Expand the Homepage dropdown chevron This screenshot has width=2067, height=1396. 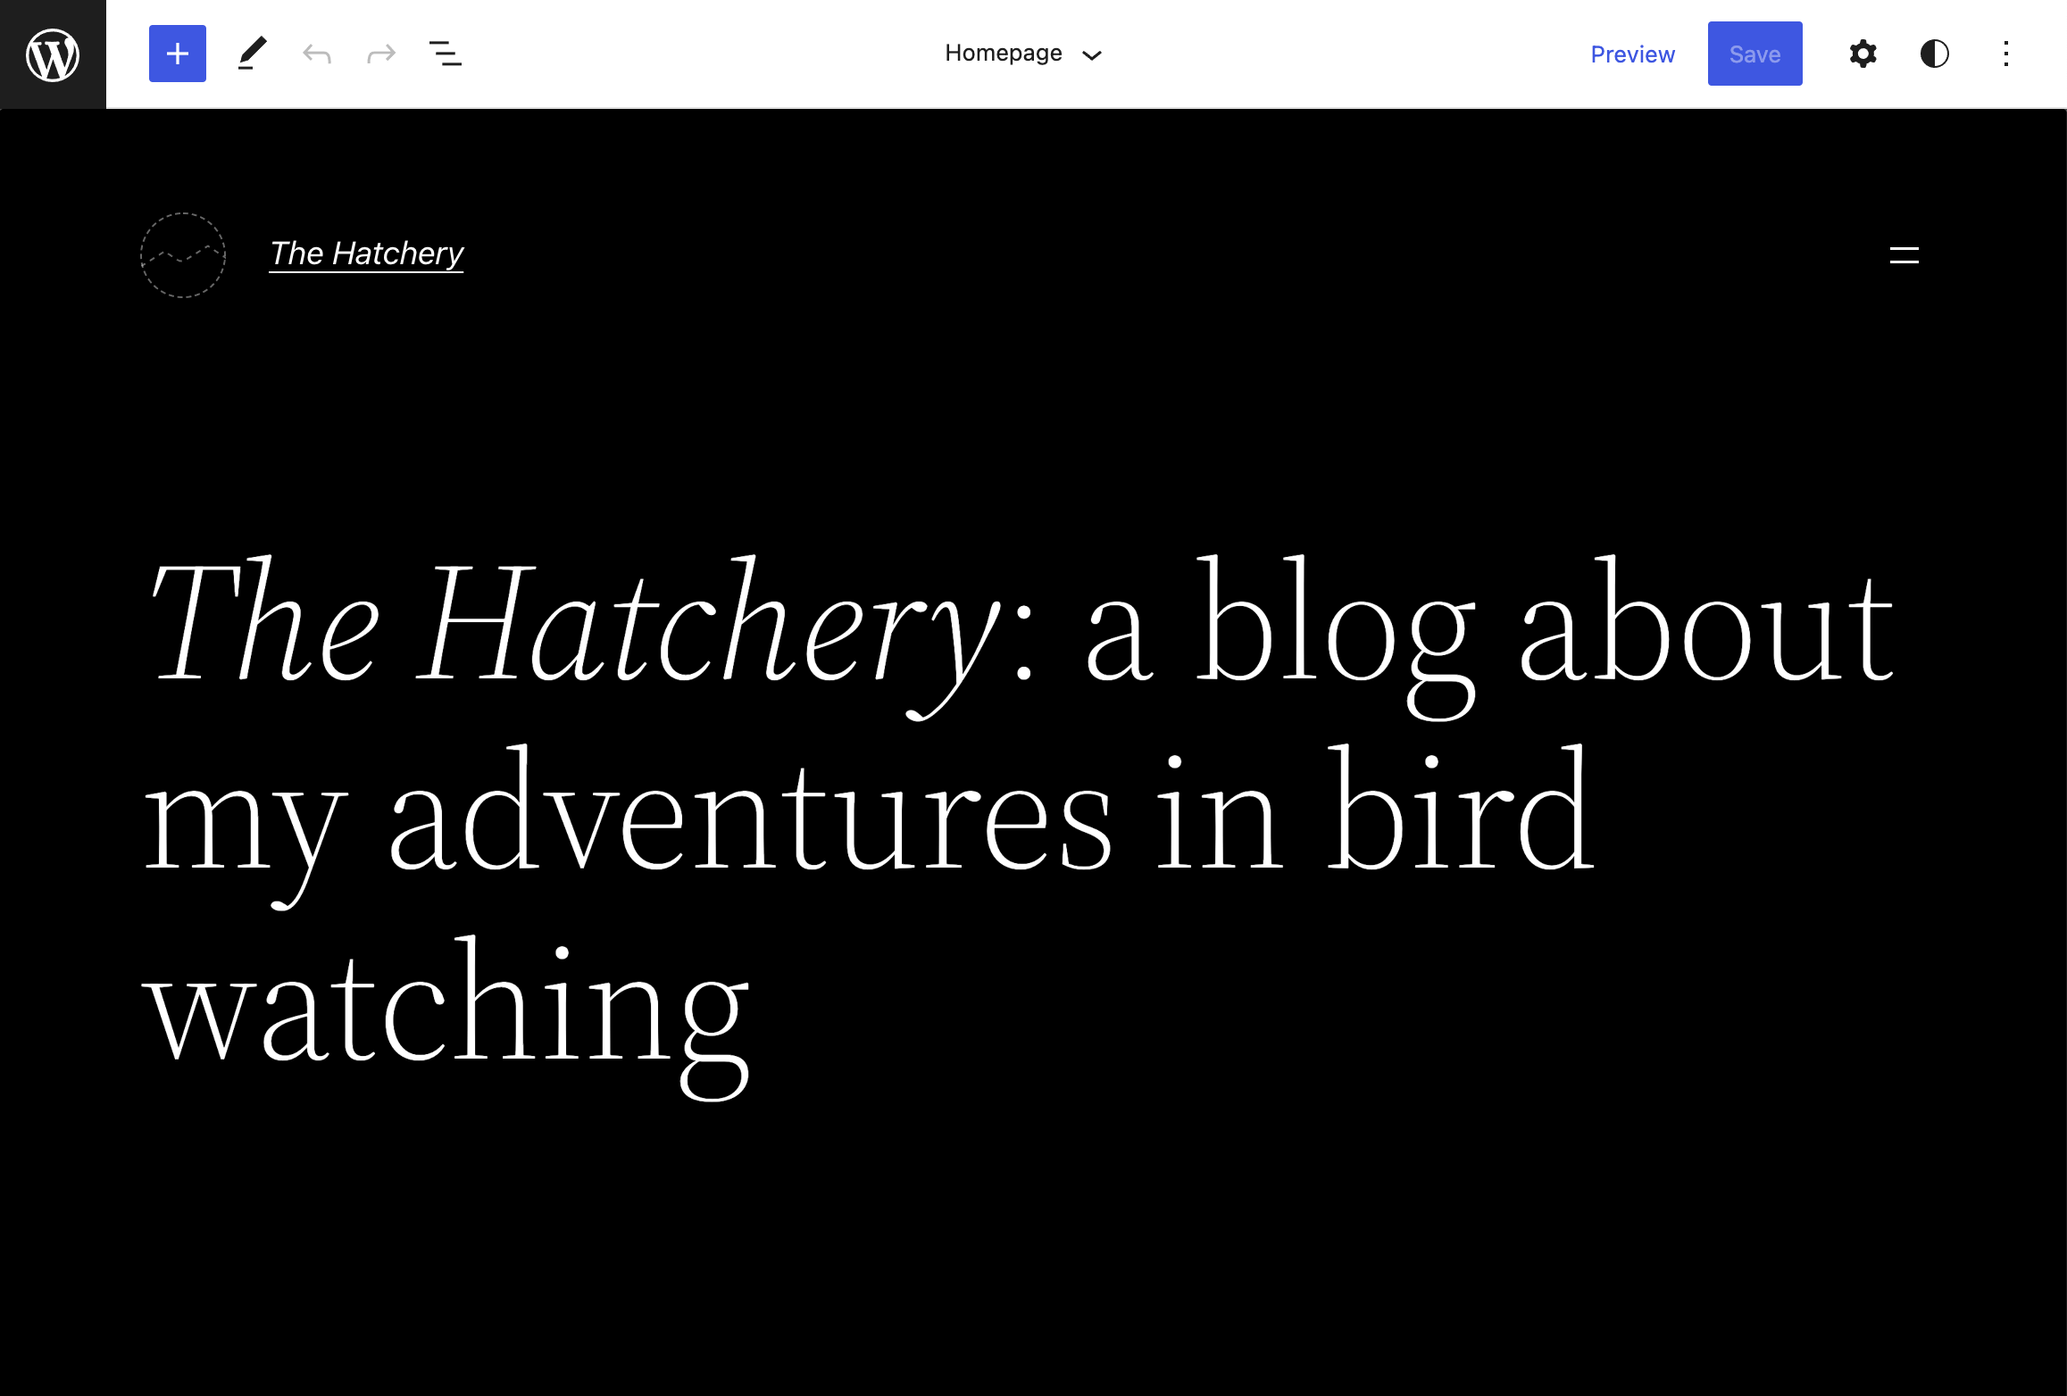tap(1093, 54)
